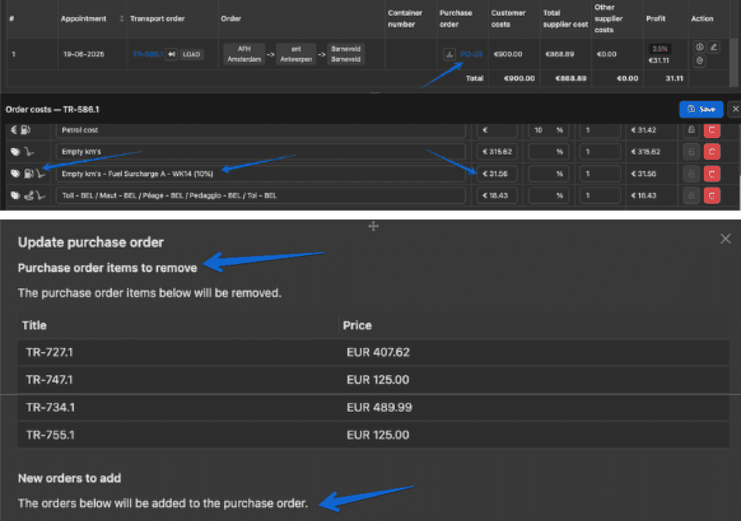
Task: Click the red button on Toll - BEL row
Action: pos(712,195)
